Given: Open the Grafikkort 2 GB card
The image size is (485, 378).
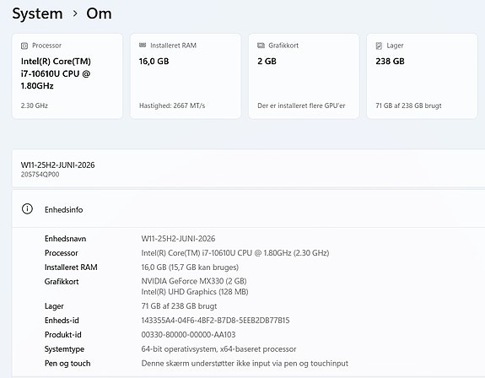Looking at the screenshot, I should (x=304, y=76).
